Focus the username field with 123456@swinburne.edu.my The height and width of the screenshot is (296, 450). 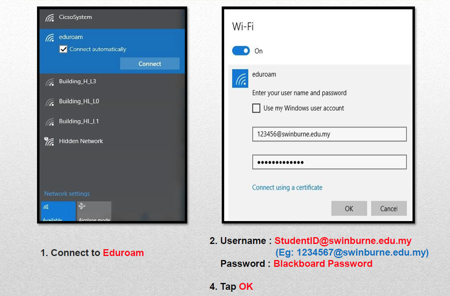tap(329, 134)
